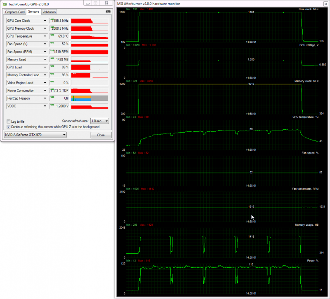The height and width of the screenshot is (299, 330).
Task: Open the GPU Core Clock sensor dropdown
Action: [x=45, y=21]
